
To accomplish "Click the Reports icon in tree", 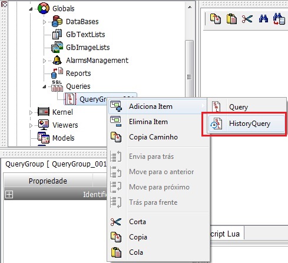I will click(57, 73).
